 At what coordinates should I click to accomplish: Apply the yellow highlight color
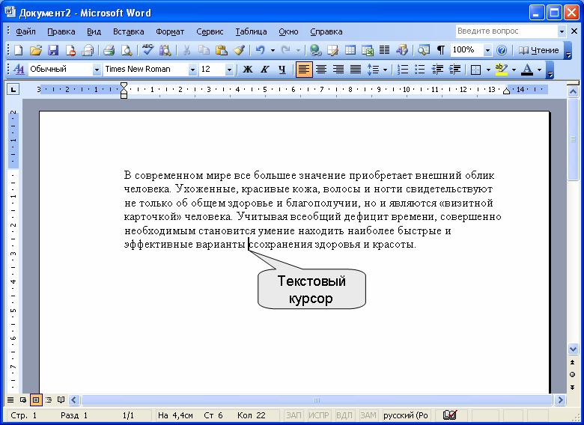(x=501, y=70)
